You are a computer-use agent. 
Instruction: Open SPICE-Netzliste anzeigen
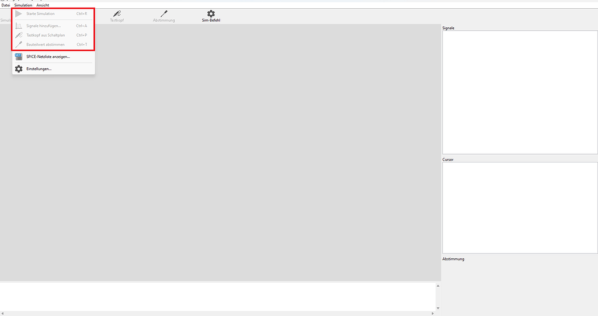pos(48,57)
